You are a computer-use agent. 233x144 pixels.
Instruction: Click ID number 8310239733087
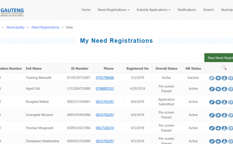(x=78, y=78)
